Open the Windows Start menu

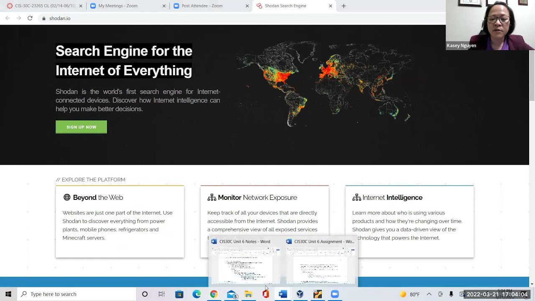(x=8, y=294)
